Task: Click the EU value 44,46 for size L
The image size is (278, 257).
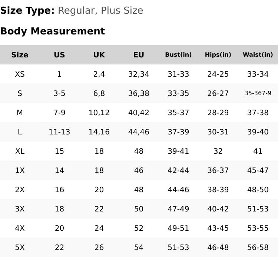Action: point(139,132)
